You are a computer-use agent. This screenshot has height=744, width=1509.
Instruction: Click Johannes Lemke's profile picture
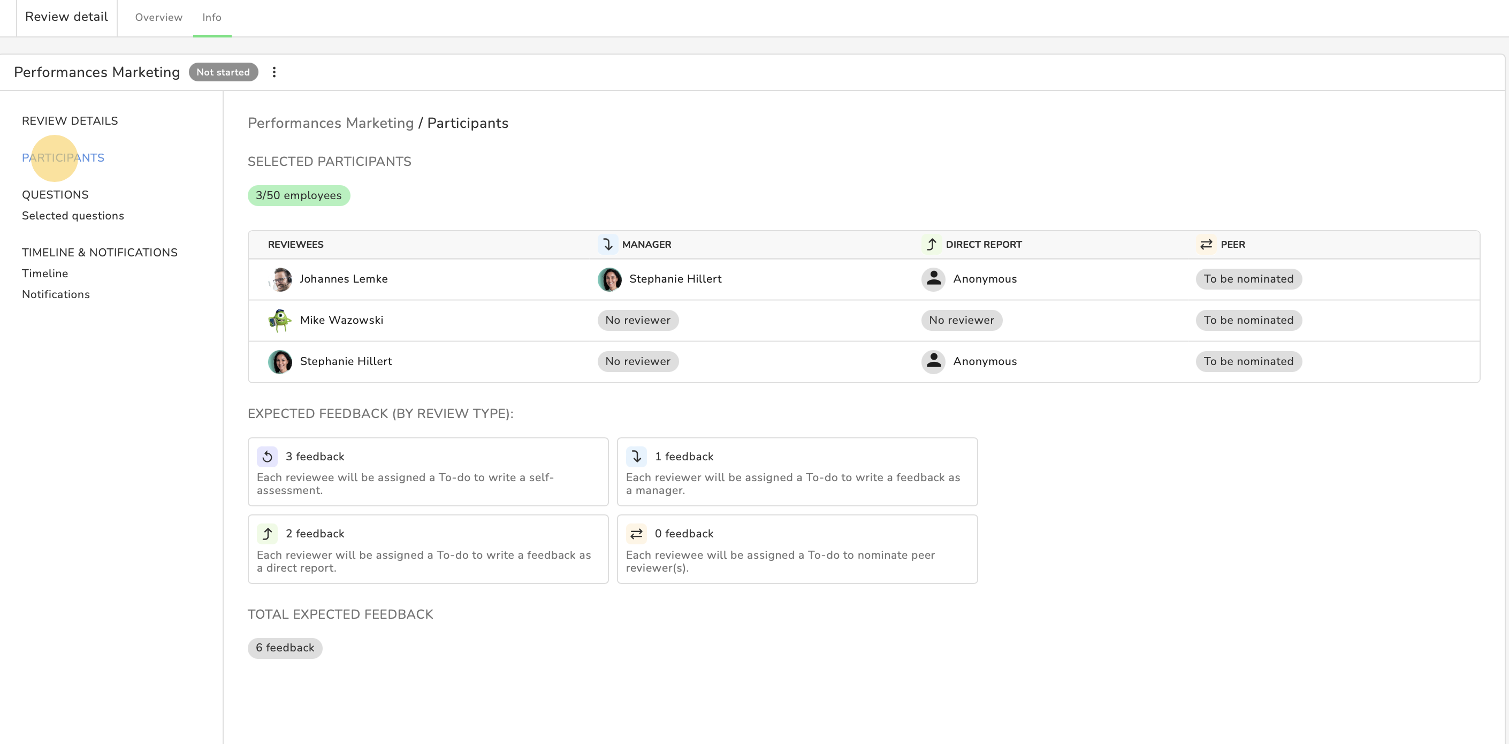280,279
